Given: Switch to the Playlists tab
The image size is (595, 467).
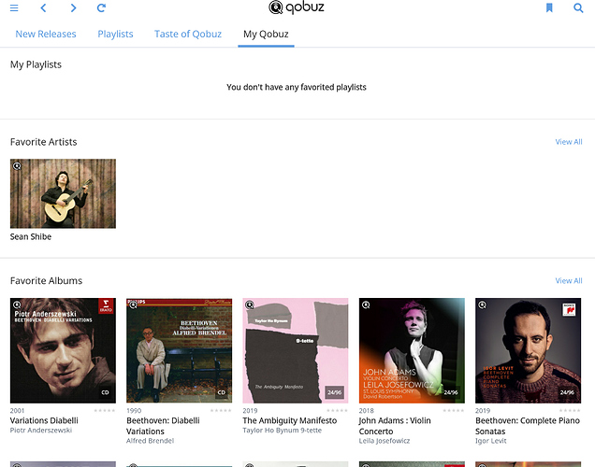Looking at the screenshot, I should tap(115, 34).
